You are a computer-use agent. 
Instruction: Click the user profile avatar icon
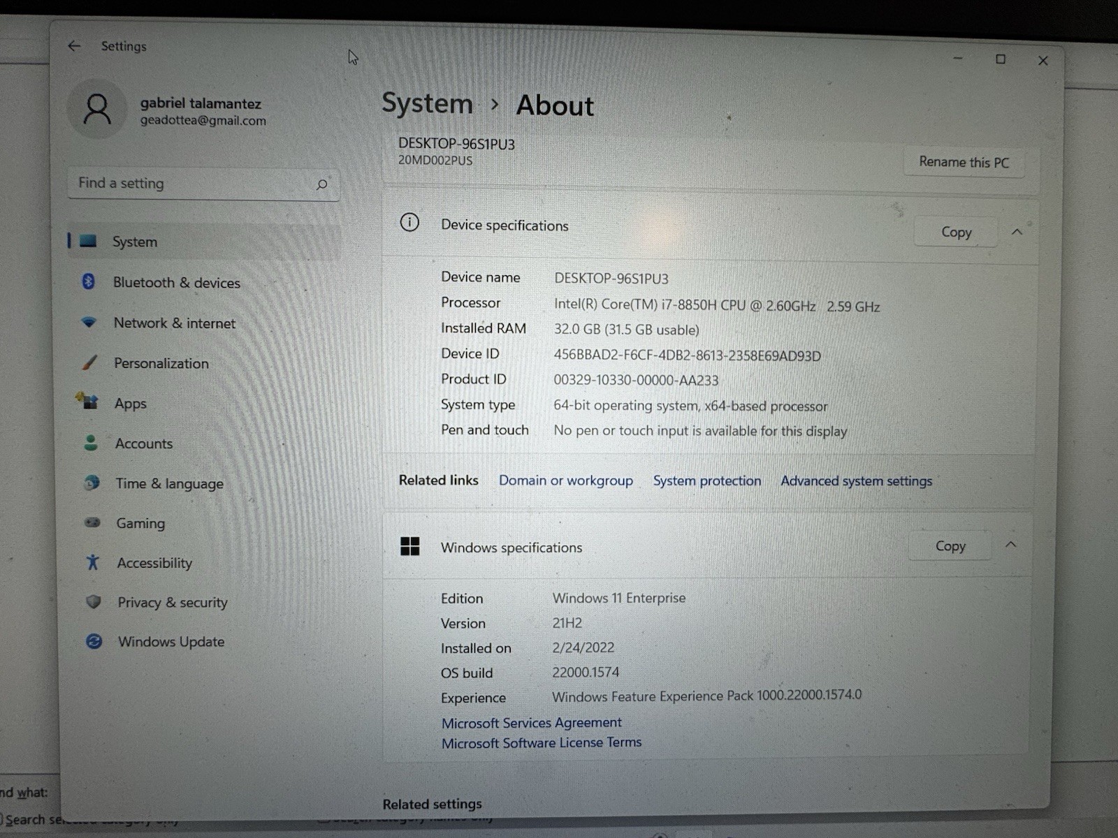(97, 109)
